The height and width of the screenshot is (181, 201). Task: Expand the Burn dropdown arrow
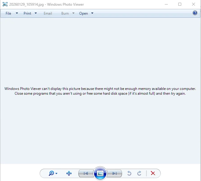[x=73, y=13]
